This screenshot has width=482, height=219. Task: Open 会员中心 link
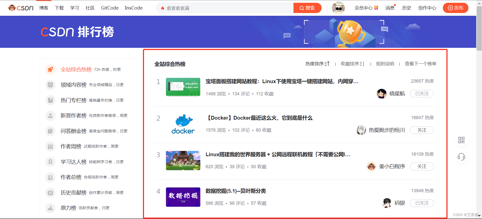(363, 8)
